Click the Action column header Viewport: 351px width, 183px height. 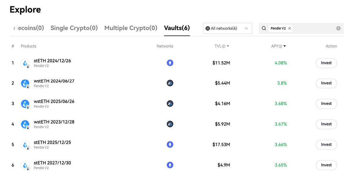pyautogui.click(x=331, y=46)
